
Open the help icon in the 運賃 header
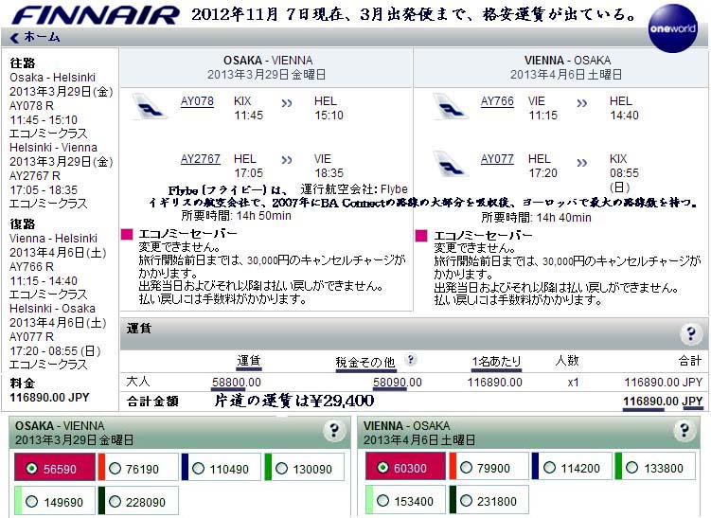point(691,334)
